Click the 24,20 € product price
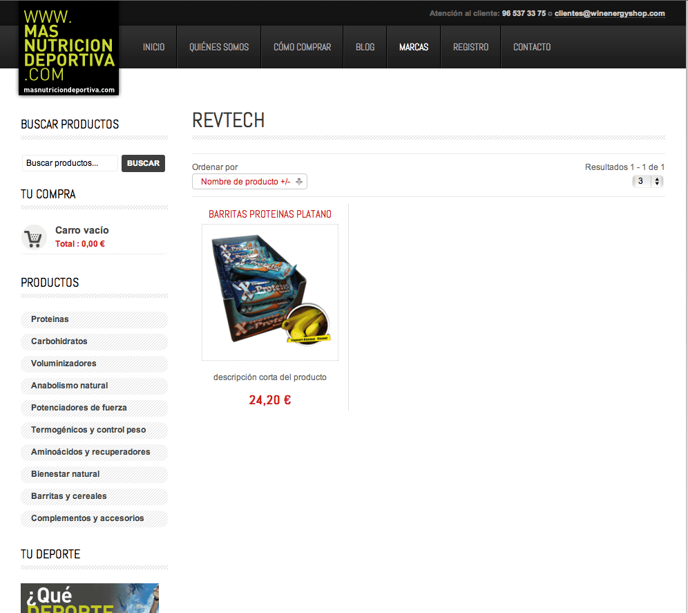 pos(270,400)
